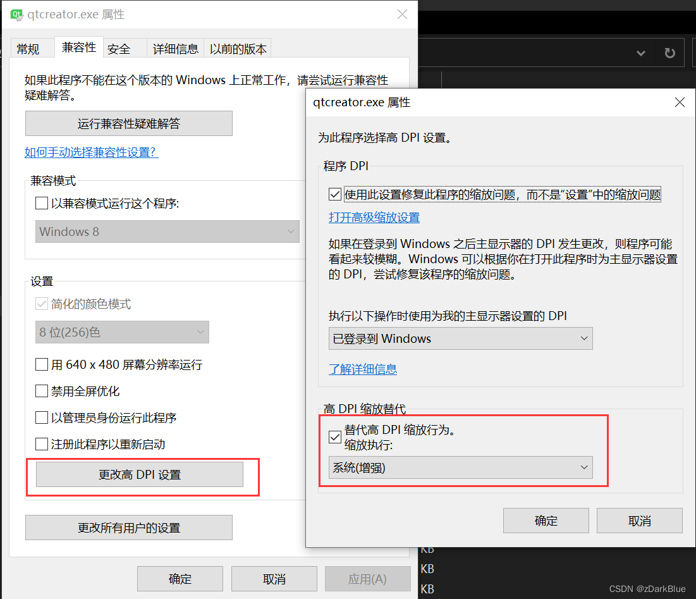Open link 了解详细信息

363,369
